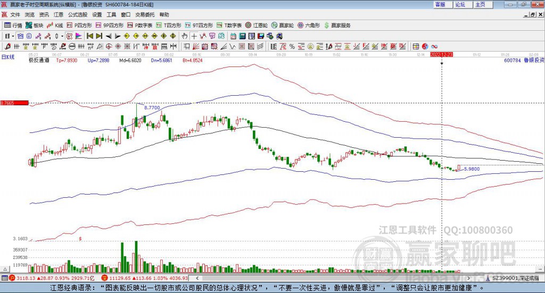Select the round gold 金 circle tool

pos(310,46)
